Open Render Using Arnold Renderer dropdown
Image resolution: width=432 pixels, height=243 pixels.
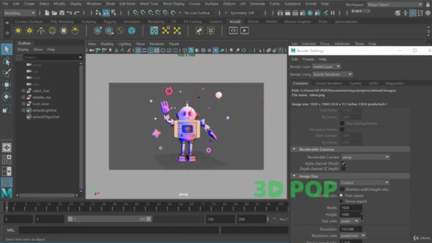point(332,74)
